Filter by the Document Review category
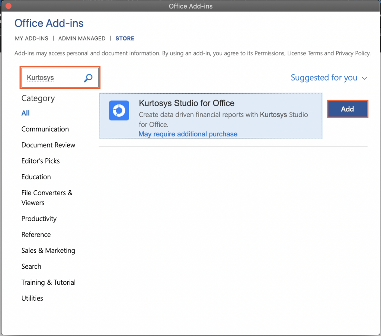 click(x=48, y=145)
